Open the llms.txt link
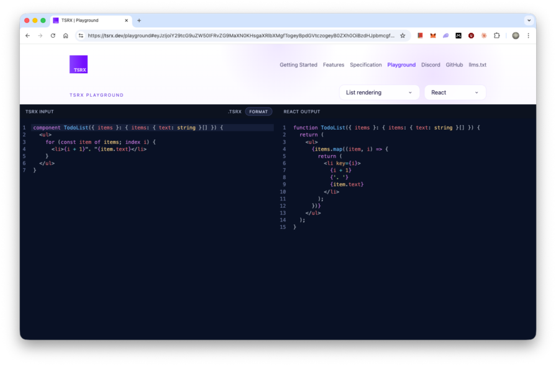The height and width of the screenshot is (366, 556). click(x=477, y=65)
